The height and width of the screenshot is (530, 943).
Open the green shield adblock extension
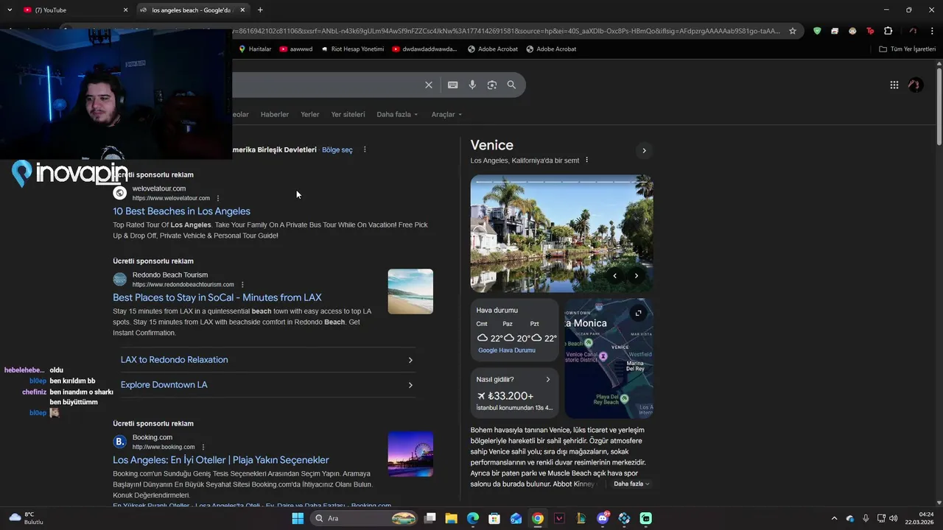click(x=817, y=31)
